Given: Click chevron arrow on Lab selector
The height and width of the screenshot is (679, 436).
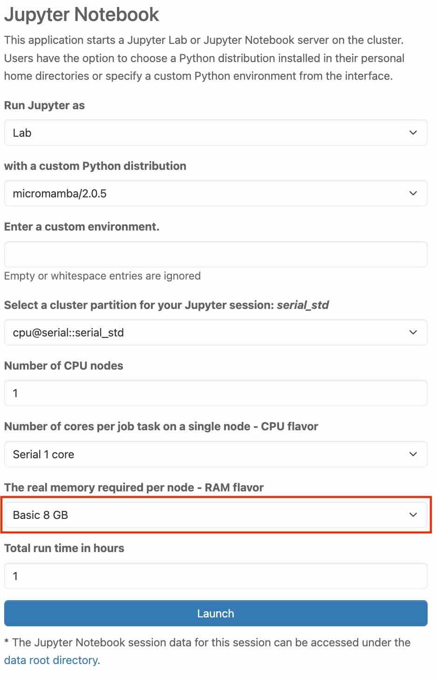Looking at the screenshot, I should click(x=413, y=133).
